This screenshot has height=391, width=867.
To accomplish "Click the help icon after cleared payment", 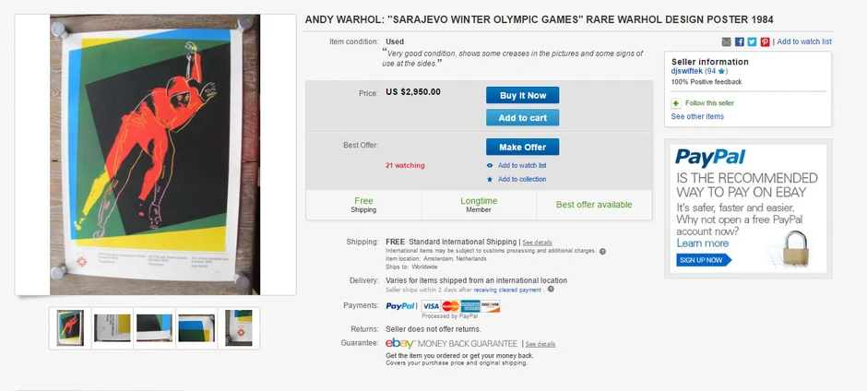I will (x=551, y=290).
